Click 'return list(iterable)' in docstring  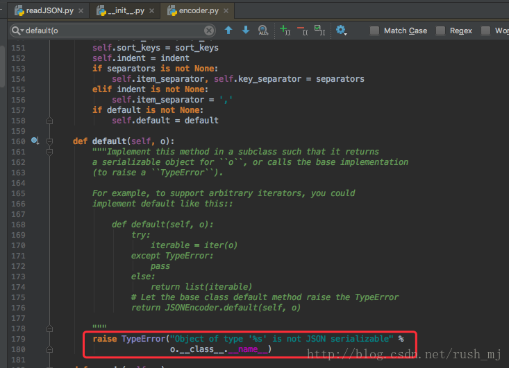(x=201, y=287)
